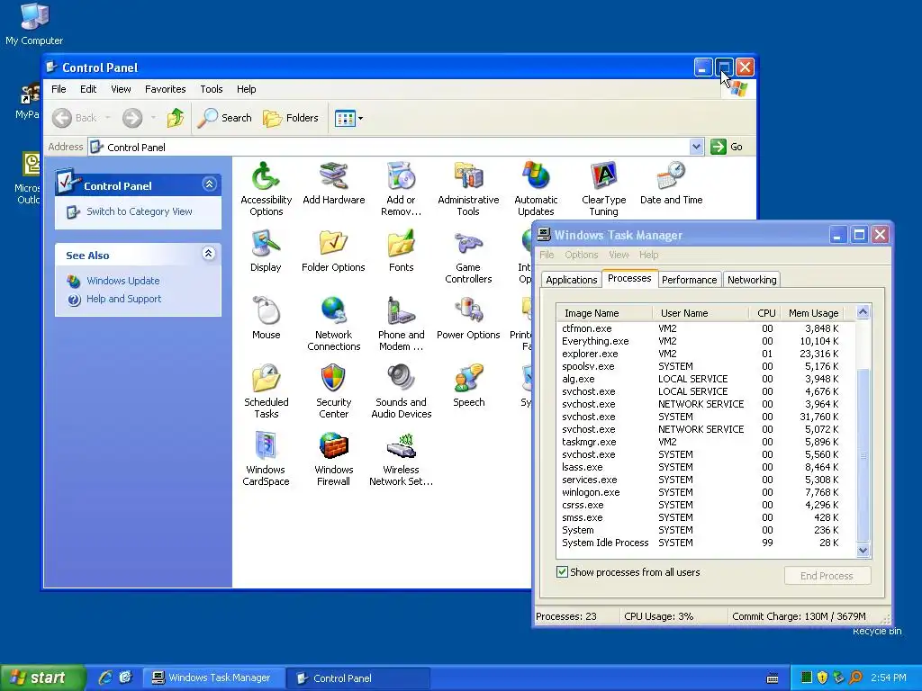Sort processes by Mem Usage column
The height and width of the screenshot is (691, 922).
813,313
